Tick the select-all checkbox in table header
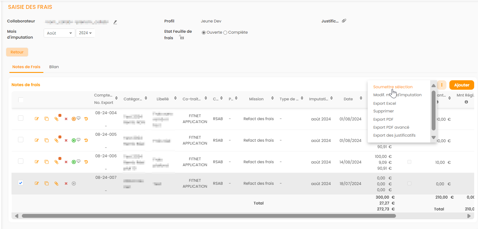This screenshot has width=478, height=229. 21,100
